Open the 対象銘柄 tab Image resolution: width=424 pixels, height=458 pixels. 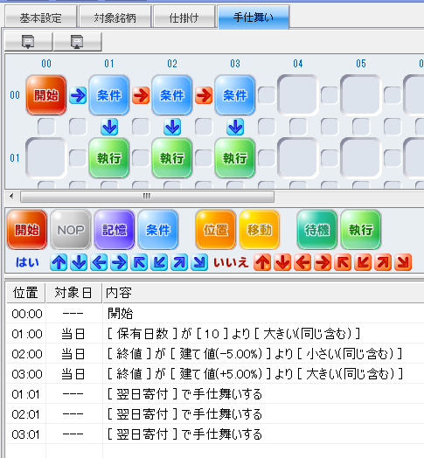click(115, 17)
